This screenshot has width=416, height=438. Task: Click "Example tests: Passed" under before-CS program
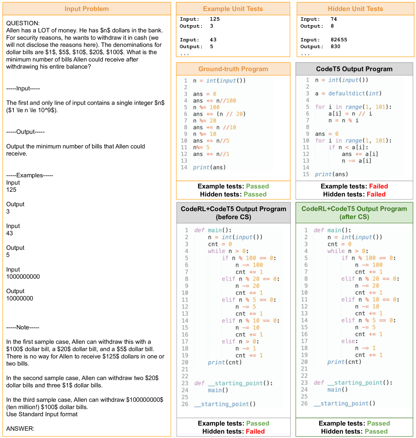tap(233, 423)
